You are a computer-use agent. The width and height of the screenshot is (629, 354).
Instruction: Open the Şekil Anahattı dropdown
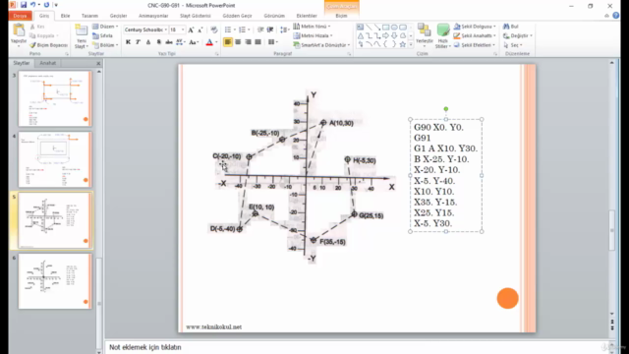(x=475, y=35)
